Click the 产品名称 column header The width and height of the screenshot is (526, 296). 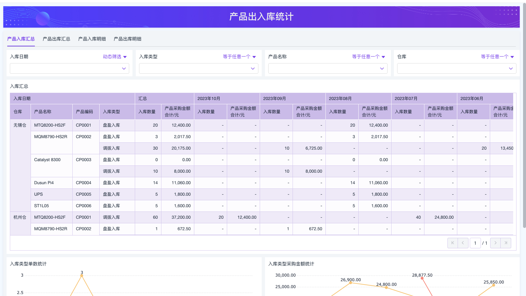[x=52, y=112]
